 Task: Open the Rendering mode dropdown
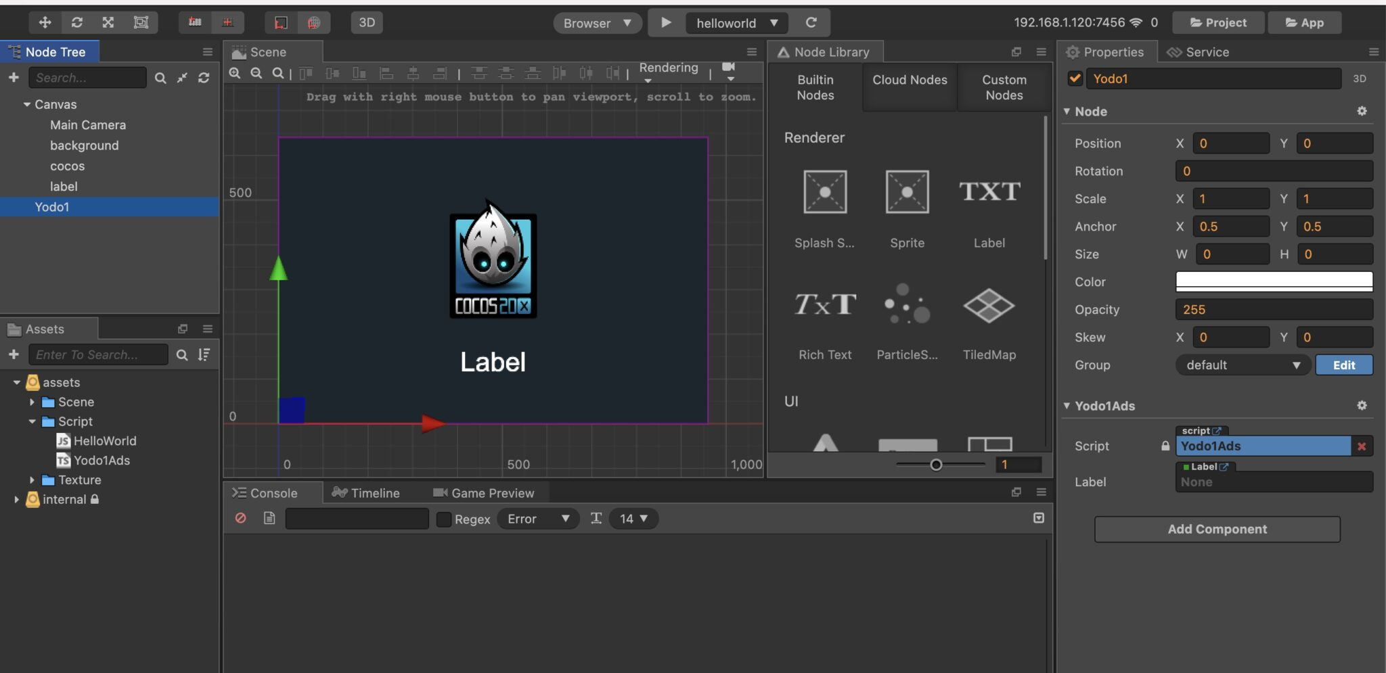(669, 72)
